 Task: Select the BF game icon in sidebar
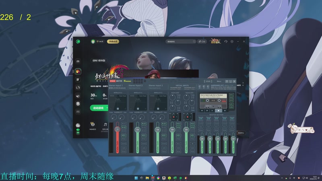click(78, 79)
